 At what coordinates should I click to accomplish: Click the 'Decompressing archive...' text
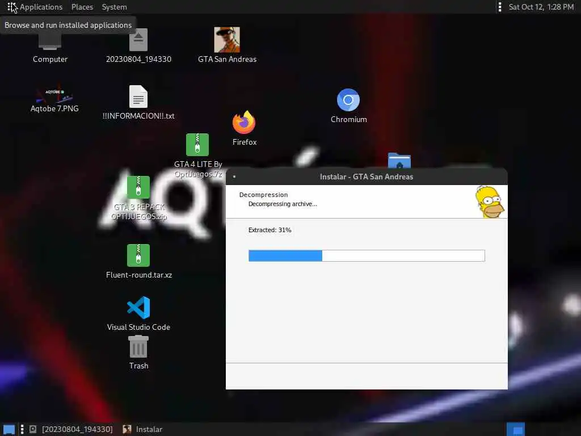(283, 204)
